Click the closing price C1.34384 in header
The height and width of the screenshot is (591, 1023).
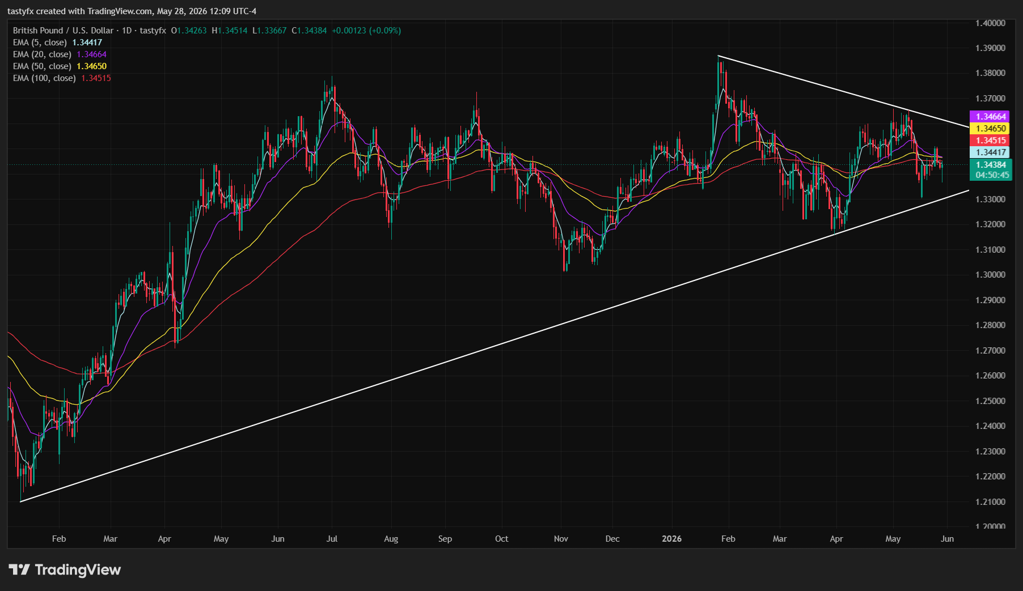point(309,31)
